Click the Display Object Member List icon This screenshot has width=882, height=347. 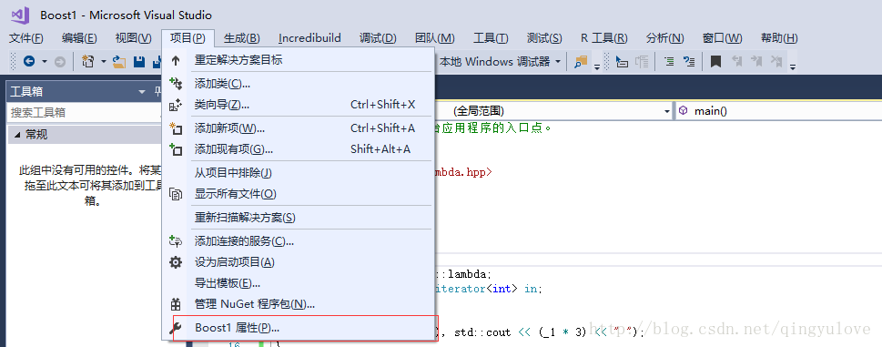622,61
